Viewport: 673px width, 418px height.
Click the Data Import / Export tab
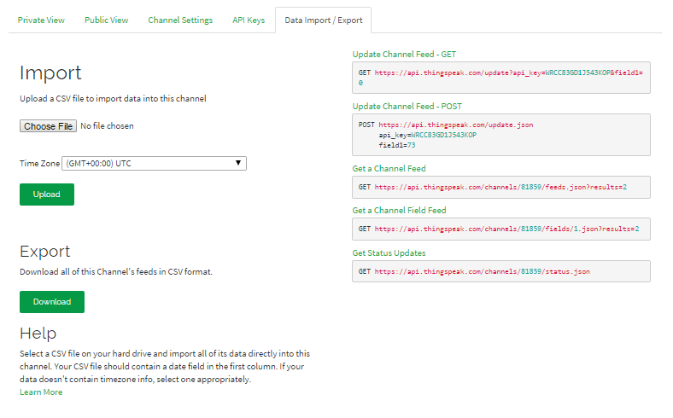(323, 20)
